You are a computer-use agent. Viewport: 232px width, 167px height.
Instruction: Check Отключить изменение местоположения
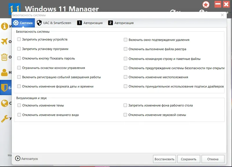pos(126,77)
